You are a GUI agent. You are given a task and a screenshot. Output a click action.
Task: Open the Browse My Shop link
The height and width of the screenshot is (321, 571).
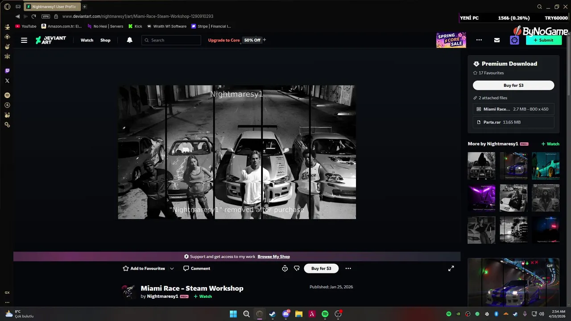[x=273, y=257]
